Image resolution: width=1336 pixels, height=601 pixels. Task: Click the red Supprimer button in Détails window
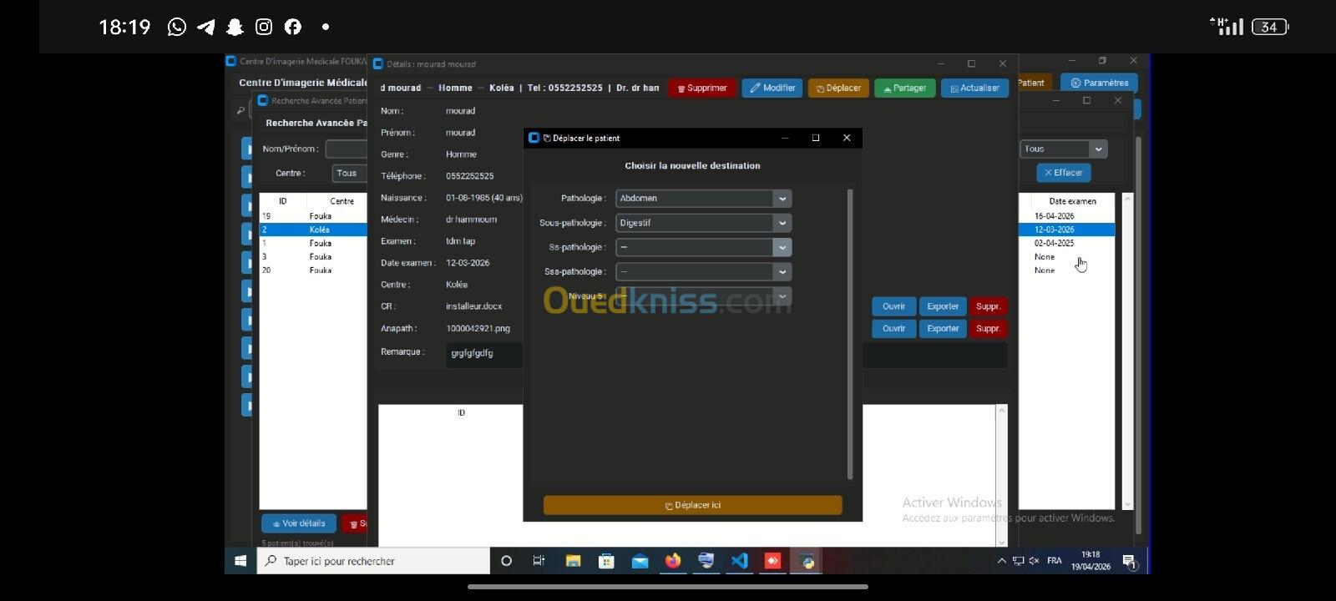[702, 88]
